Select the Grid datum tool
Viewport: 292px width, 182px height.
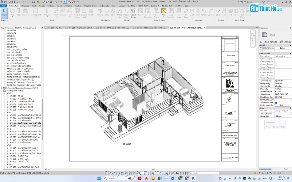[224, 13]
